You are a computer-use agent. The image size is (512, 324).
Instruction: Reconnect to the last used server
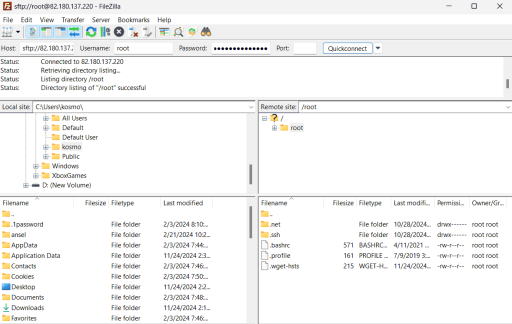pos(146,31)
